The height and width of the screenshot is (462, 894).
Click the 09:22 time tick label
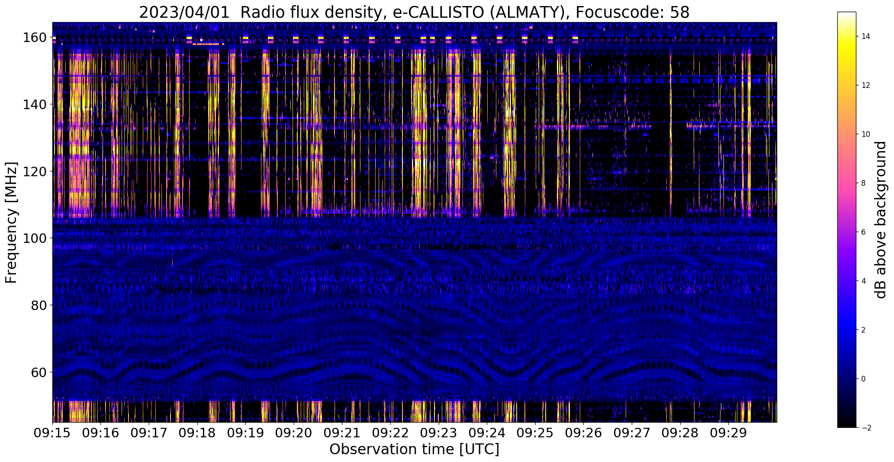pos(390,433)
